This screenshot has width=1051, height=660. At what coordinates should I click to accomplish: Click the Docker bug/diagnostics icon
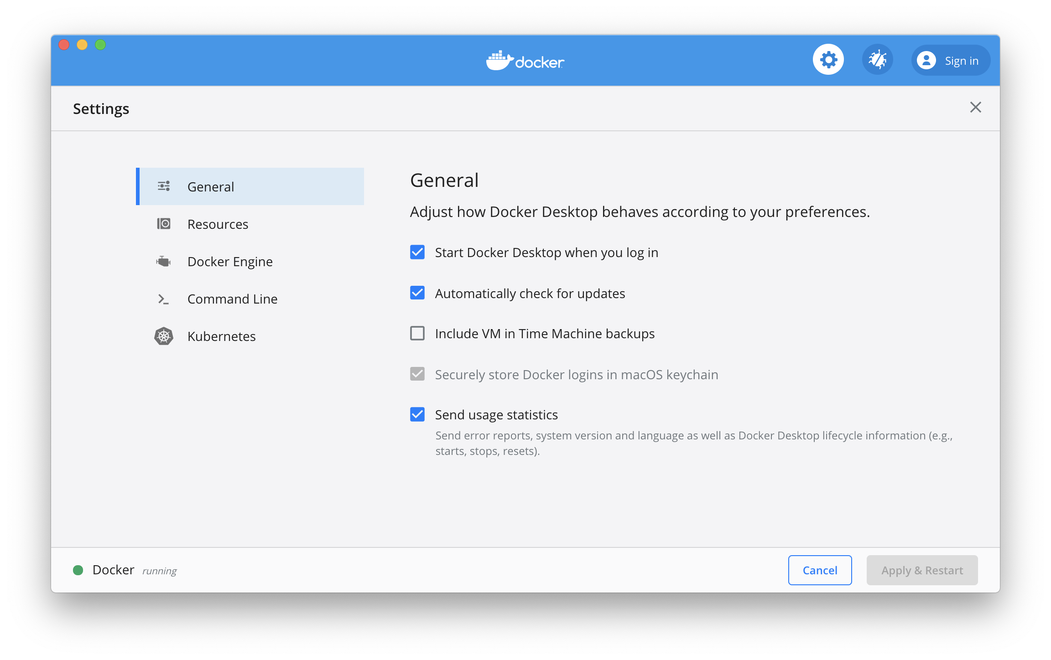pyautogui.click(x=877, y=60)
